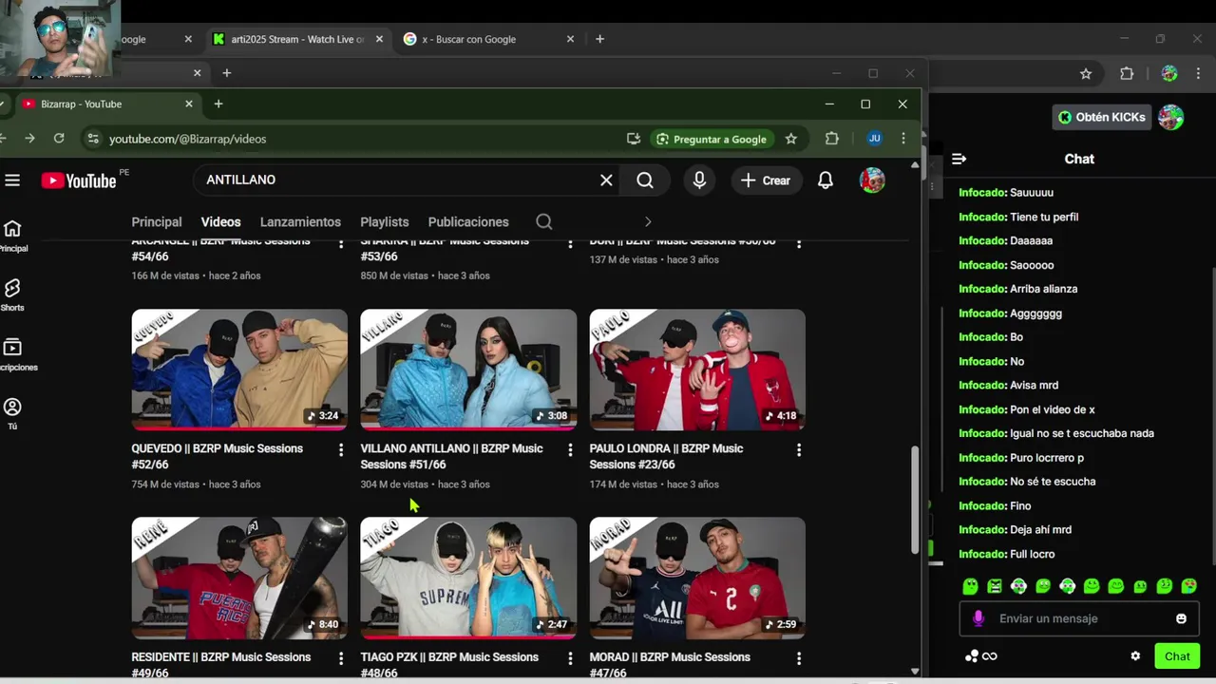View site information for youtube.com
1216x684 pixels.
click(x=92, y=139)
